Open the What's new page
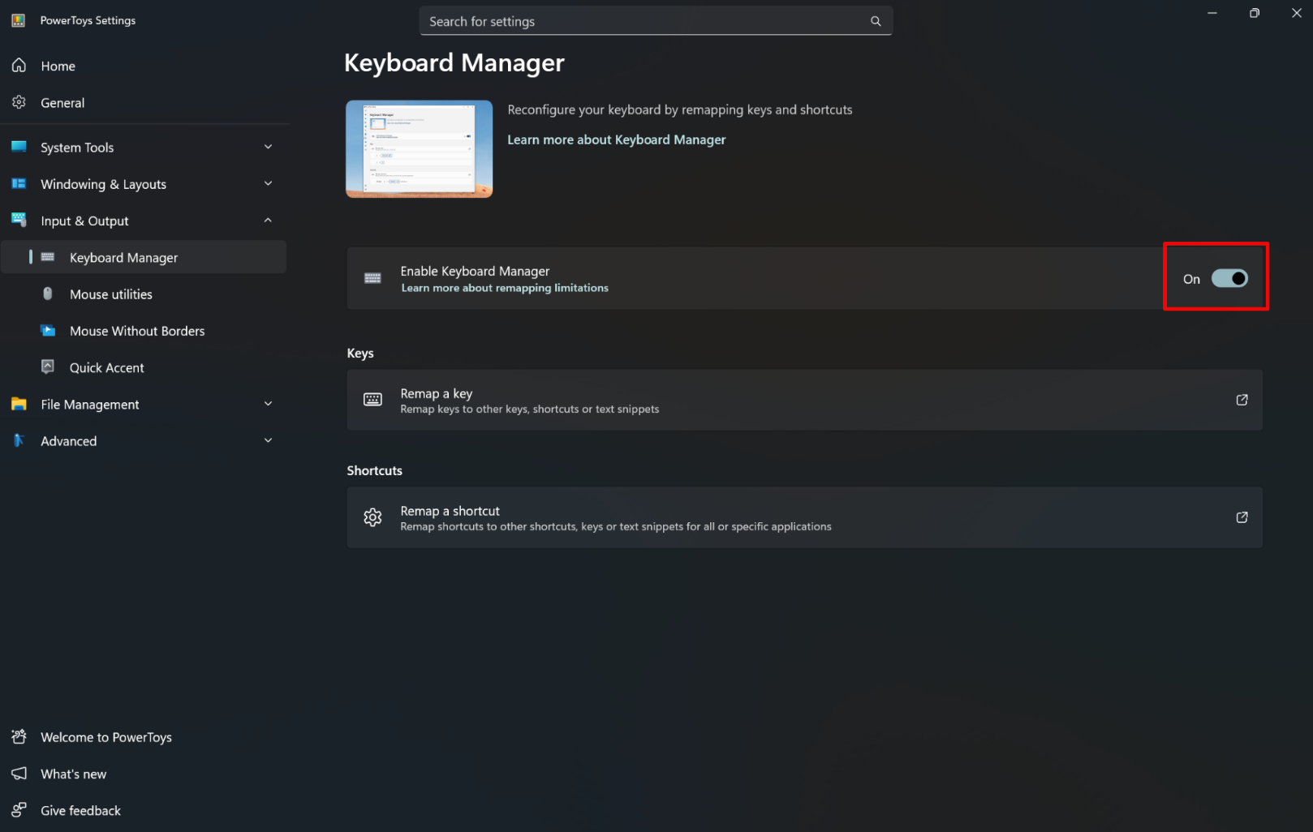1313x832 pixels. (x=74, y=774)
